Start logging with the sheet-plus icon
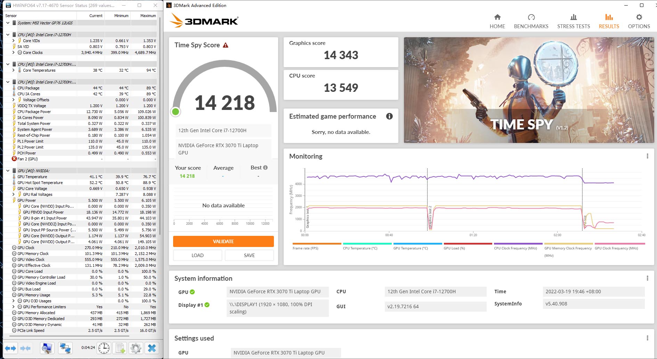This screenshot has height=359, width=657. [120, 348]
